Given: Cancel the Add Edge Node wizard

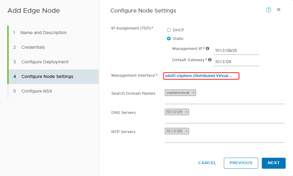Looking at the screenshot, I should (207, 163).
